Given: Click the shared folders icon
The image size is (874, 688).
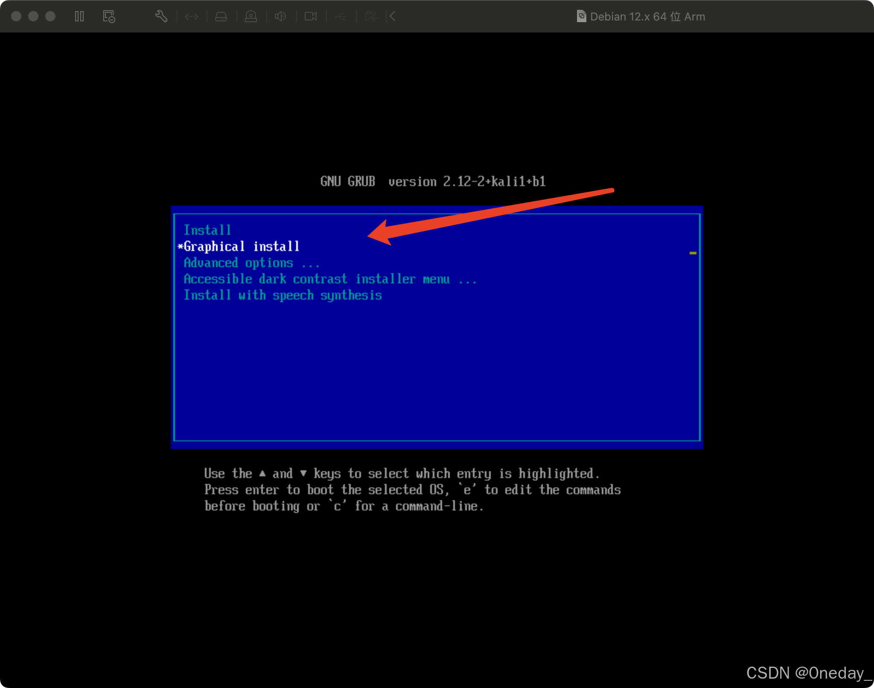Looking at the screenshot, I should tap(371, 17).
